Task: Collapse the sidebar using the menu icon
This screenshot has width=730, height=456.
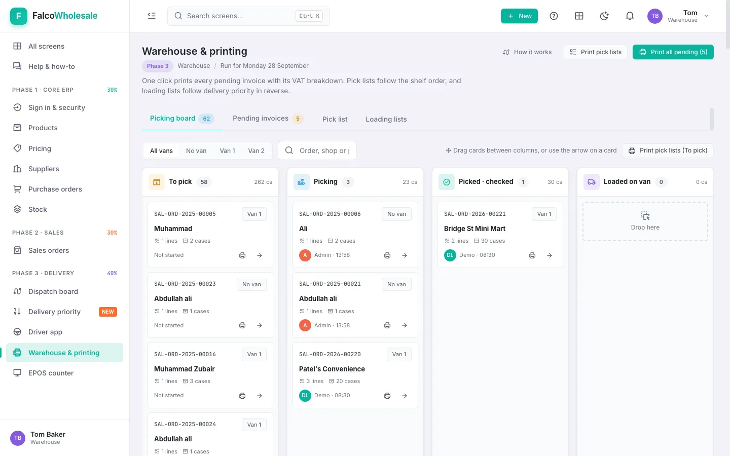Action: [152, 16]
